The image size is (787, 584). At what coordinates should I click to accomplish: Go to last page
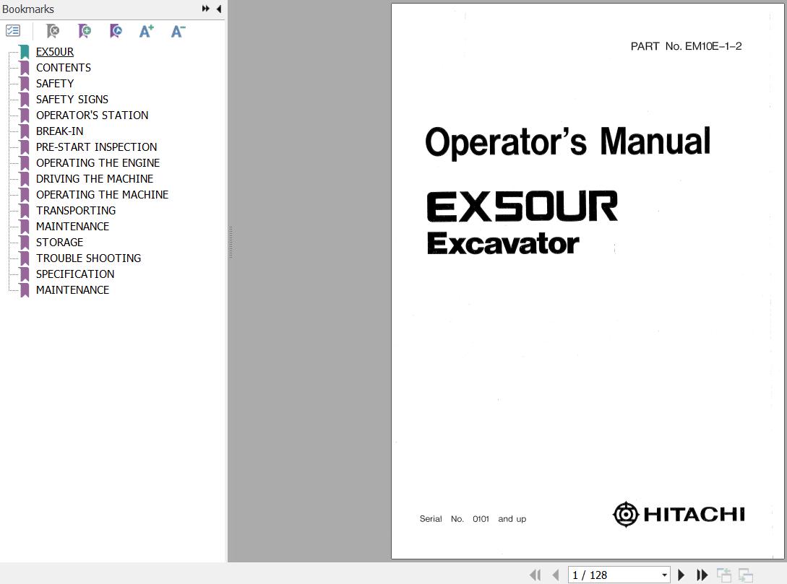[702, 575]
